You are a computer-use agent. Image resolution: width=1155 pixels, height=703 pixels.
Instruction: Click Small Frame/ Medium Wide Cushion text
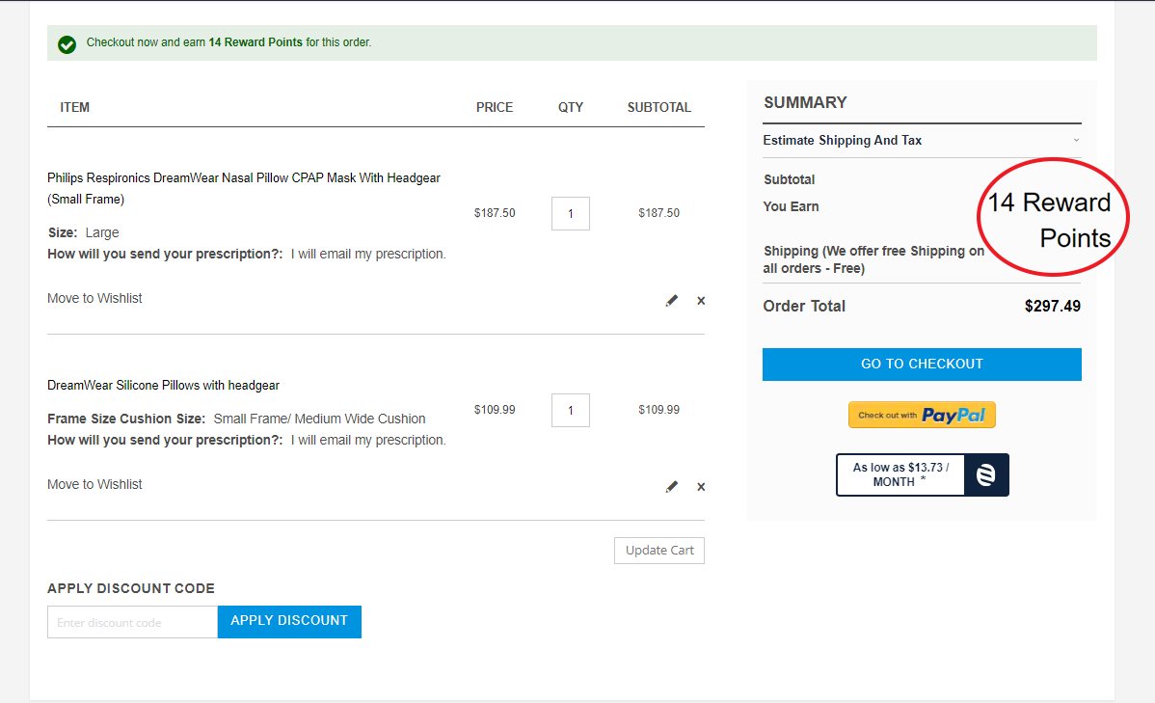[x=319, y=419]
